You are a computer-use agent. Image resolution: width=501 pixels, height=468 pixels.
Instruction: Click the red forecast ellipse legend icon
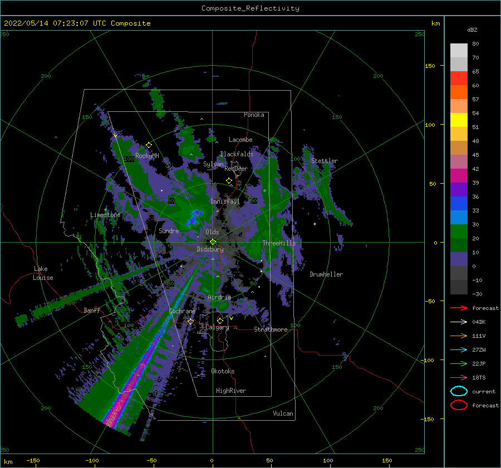[459, 405]
